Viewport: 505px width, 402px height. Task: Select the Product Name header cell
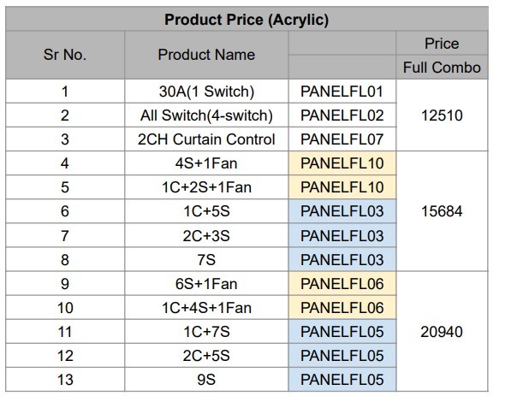(206, 55)
